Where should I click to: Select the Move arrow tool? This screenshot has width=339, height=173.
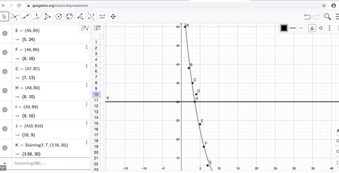pyautogui.click(x=4, y=16)
